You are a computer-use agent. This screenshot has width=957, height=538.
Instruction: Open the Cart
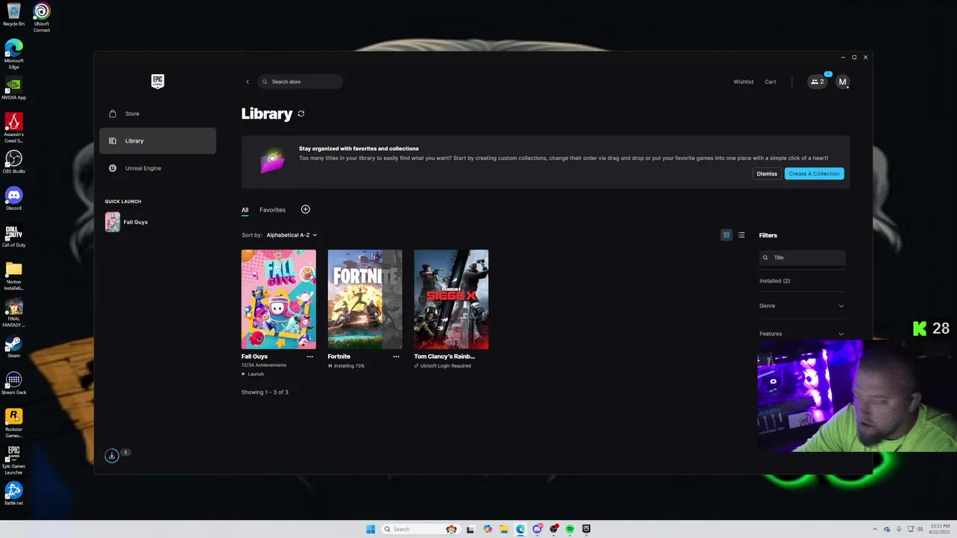[x=770, y=81]
